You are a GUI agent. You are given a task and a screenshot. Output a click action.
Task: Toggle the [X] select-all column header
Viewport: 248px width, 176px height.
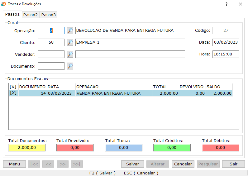pyautogui.click(x=13, y=87)
